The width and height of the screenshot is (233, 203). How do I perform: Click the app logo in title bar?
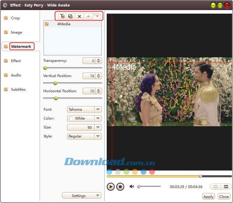coord(5,5)
